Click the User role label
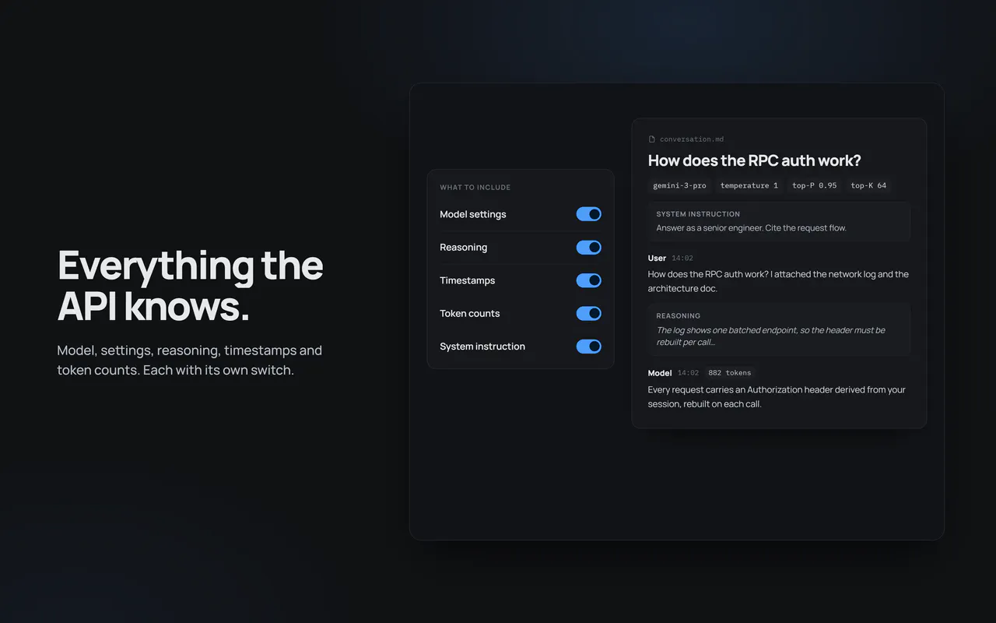This screenshot has height=623, width=996. pos(658,258)
